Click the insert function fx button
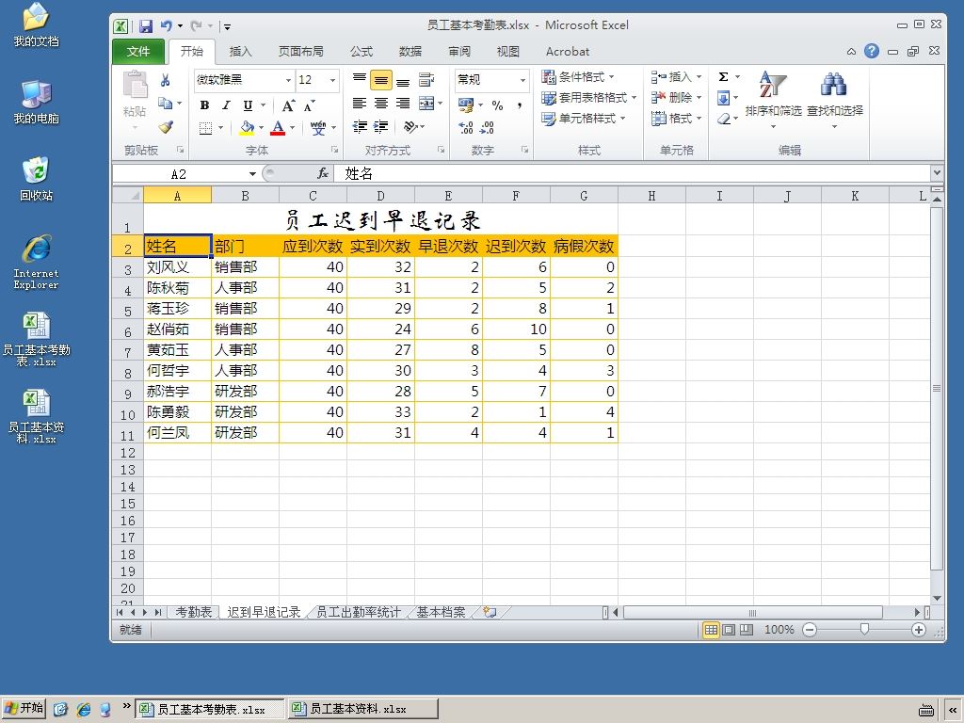The image size is (964, 723). (323, 174)
